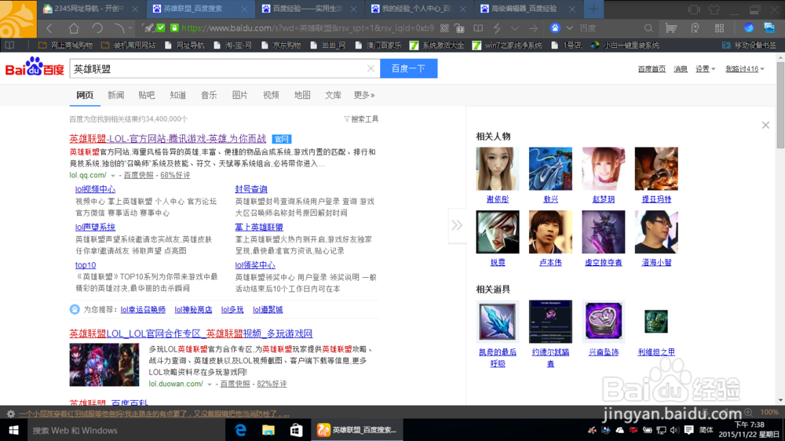Open the Windows Start button

(x=13, y=430)
